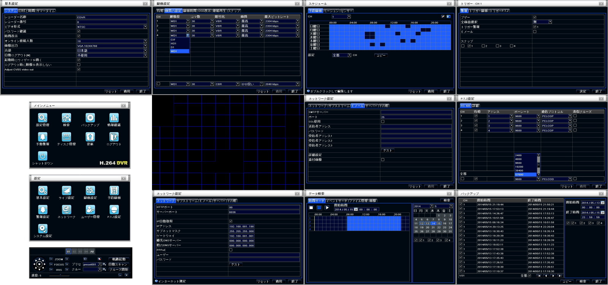
Task: Click the HTTPポート 80 input field
Action: tap(264, 207)
